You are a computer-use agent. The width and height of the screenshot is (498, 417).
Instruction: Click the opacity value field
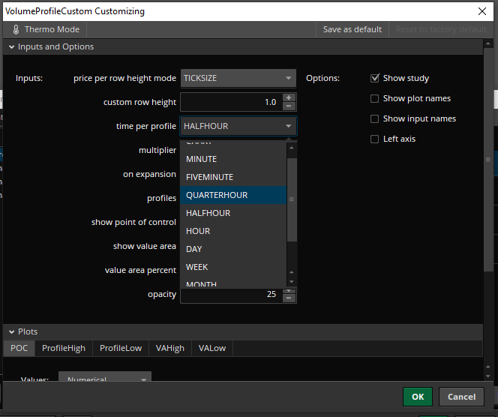[231, 295]
